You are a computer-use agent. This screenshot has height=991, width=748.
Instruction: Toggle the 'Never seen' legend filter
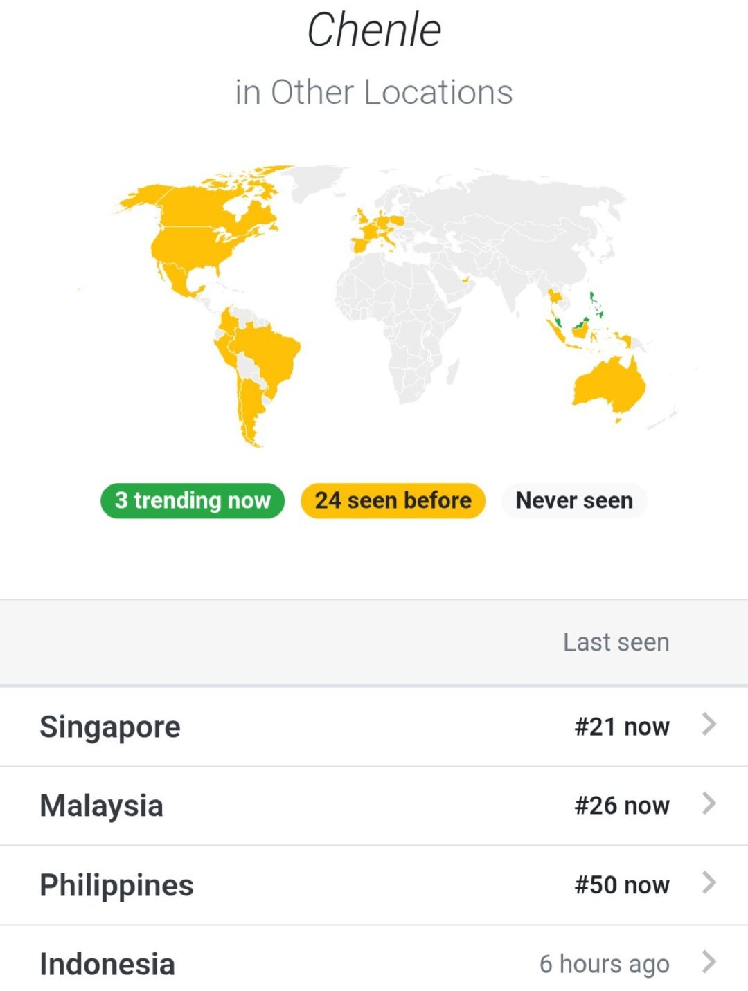574,500
